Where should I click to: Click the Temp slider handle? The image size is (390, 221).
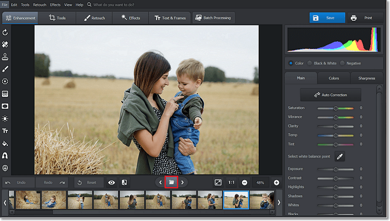click(x=336, y=136)
